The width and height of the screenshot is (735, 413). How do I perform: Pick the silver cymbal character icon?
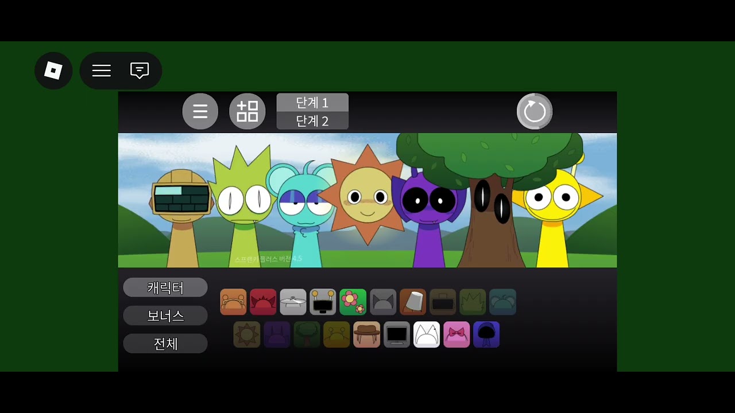(x=293, y=302)
